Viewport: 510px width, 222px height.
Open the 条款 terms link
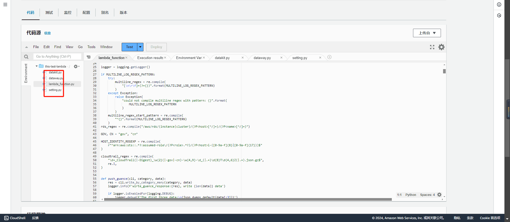pyautogui.click(x=470, y=218)
